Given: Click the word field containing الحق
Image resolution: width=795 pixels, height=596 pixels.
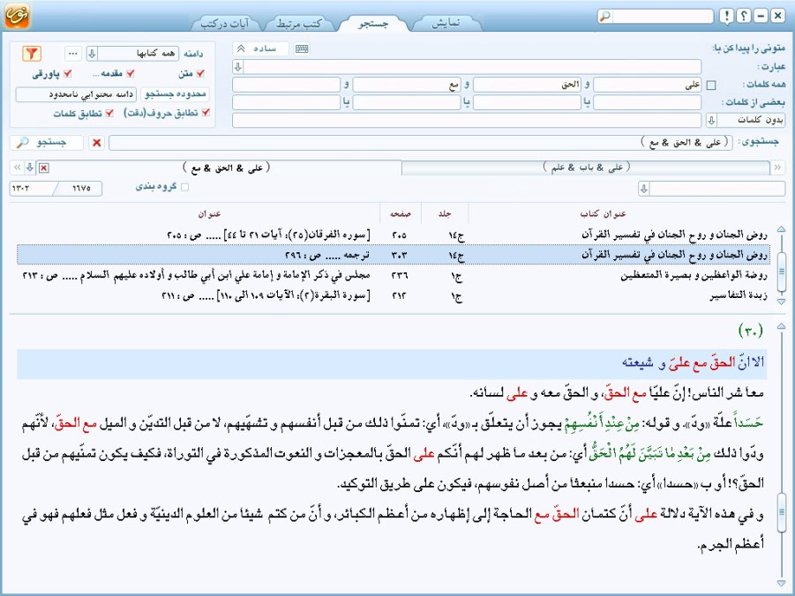Looking at the screenshot, I should click(x=527, y=85).
